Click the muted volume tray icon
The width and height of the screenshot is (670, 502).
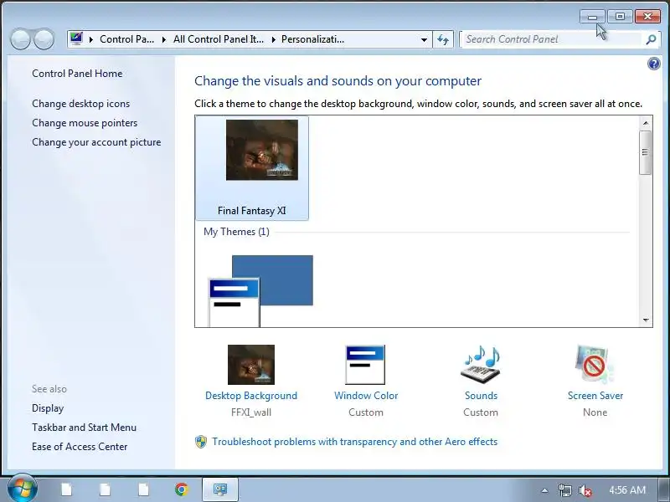(585, 490)
